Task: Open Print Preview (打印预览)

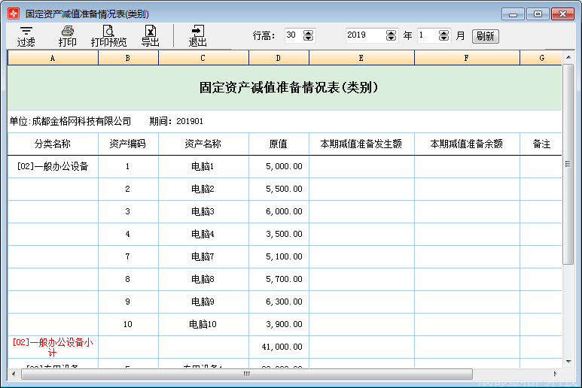Action: pos(108,31)
